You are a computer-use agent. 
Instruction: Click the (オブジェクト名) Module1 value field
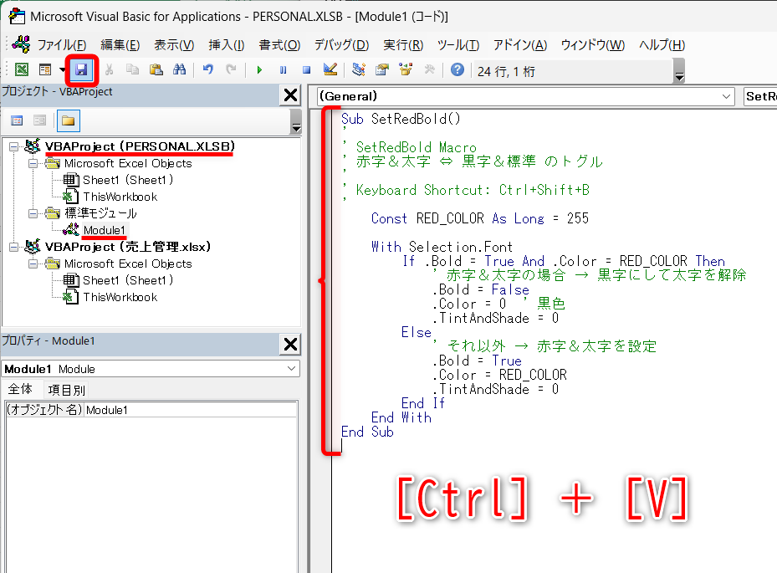coord(191,410)
